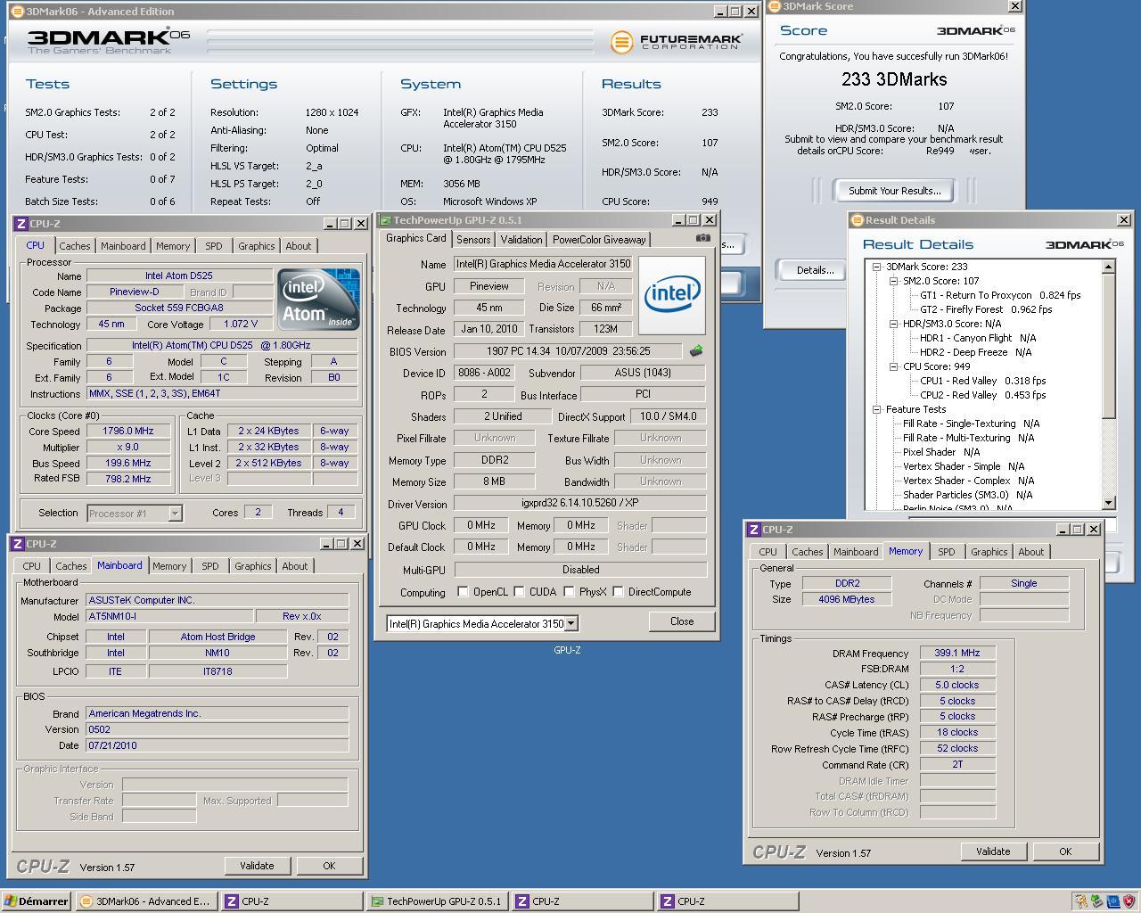1141x913 pixels.
Task: Click the Démarrer start button
Action: 37,901
